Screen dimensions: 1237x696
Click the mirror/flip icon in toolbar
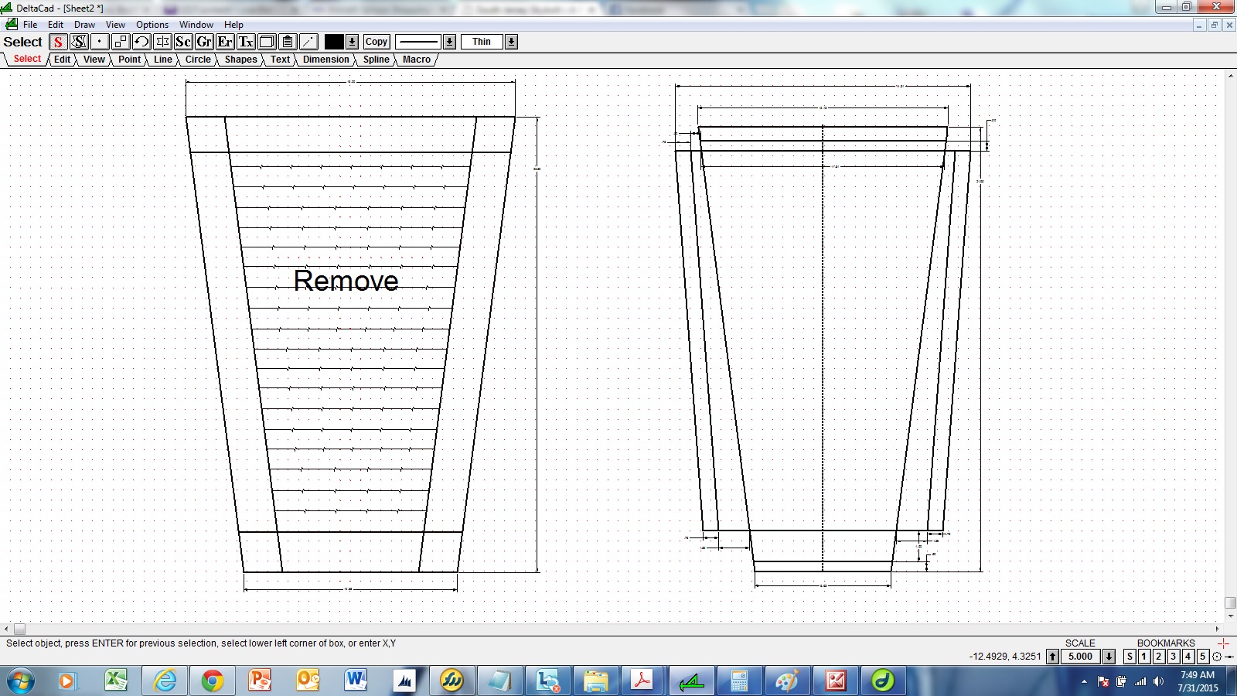point(162,42)
